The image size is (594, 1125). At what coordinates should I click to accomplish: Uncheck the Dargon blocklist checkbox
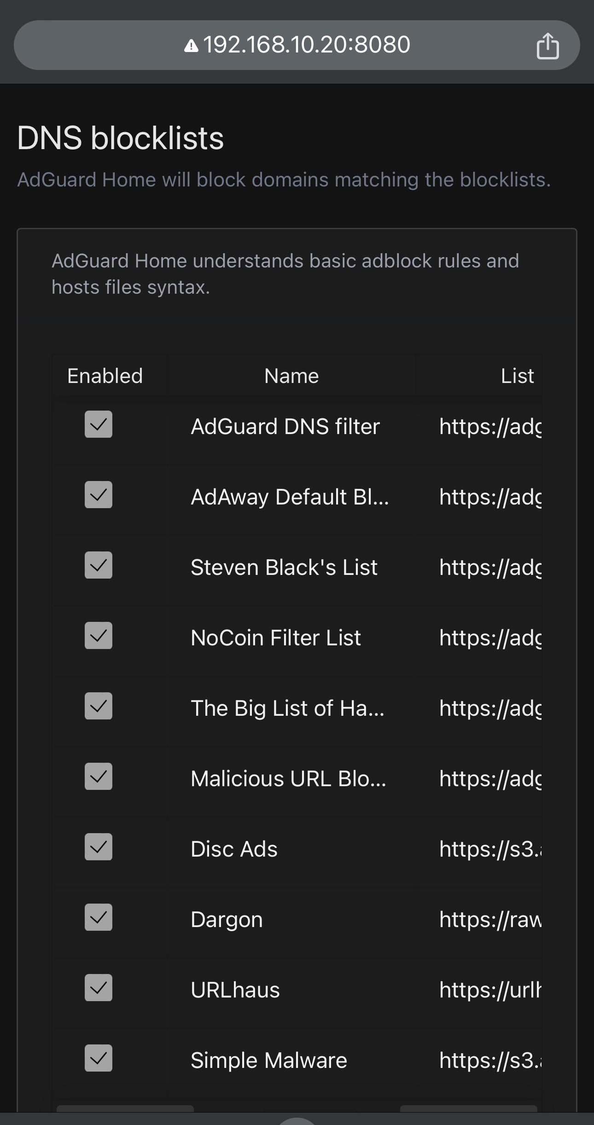99,917
